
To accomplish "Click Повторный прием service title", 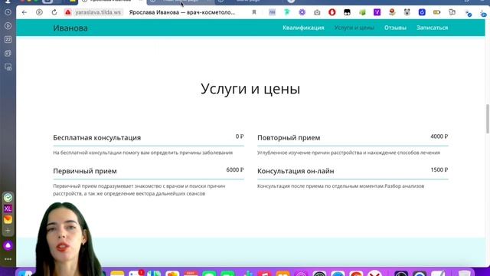I will 289,138.
